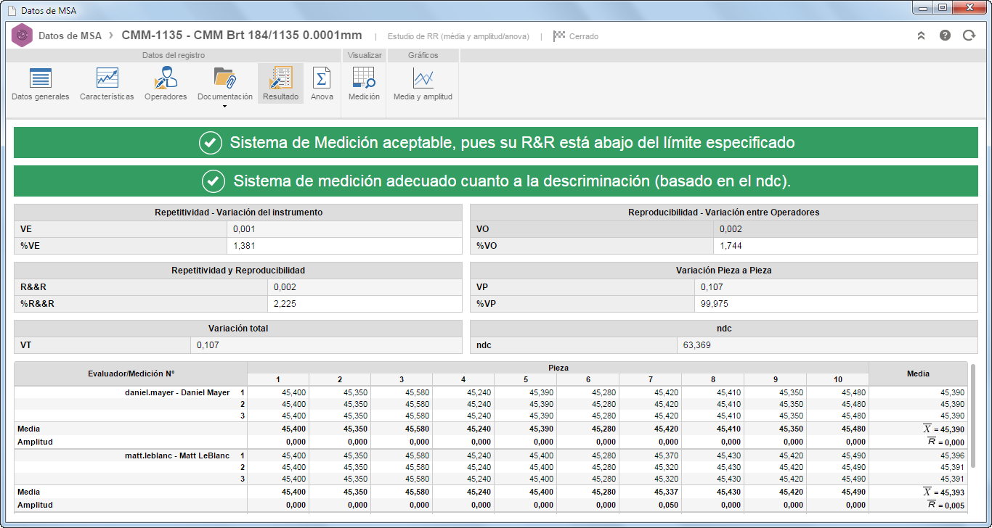This screenshot has width=992, height=528.
Task: Select the Resultado toolbar button
Action: click(x=280, y=84)
